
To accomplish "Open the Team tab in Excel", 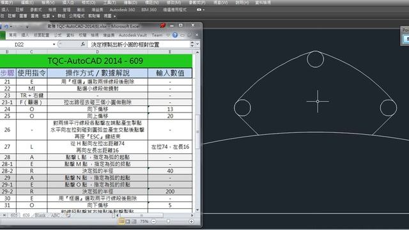I will coord(157,35).
